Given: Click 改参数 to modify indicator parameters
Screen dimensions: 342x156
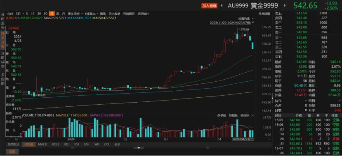Looking at the screenshot, I should click(x=222, y=115).
